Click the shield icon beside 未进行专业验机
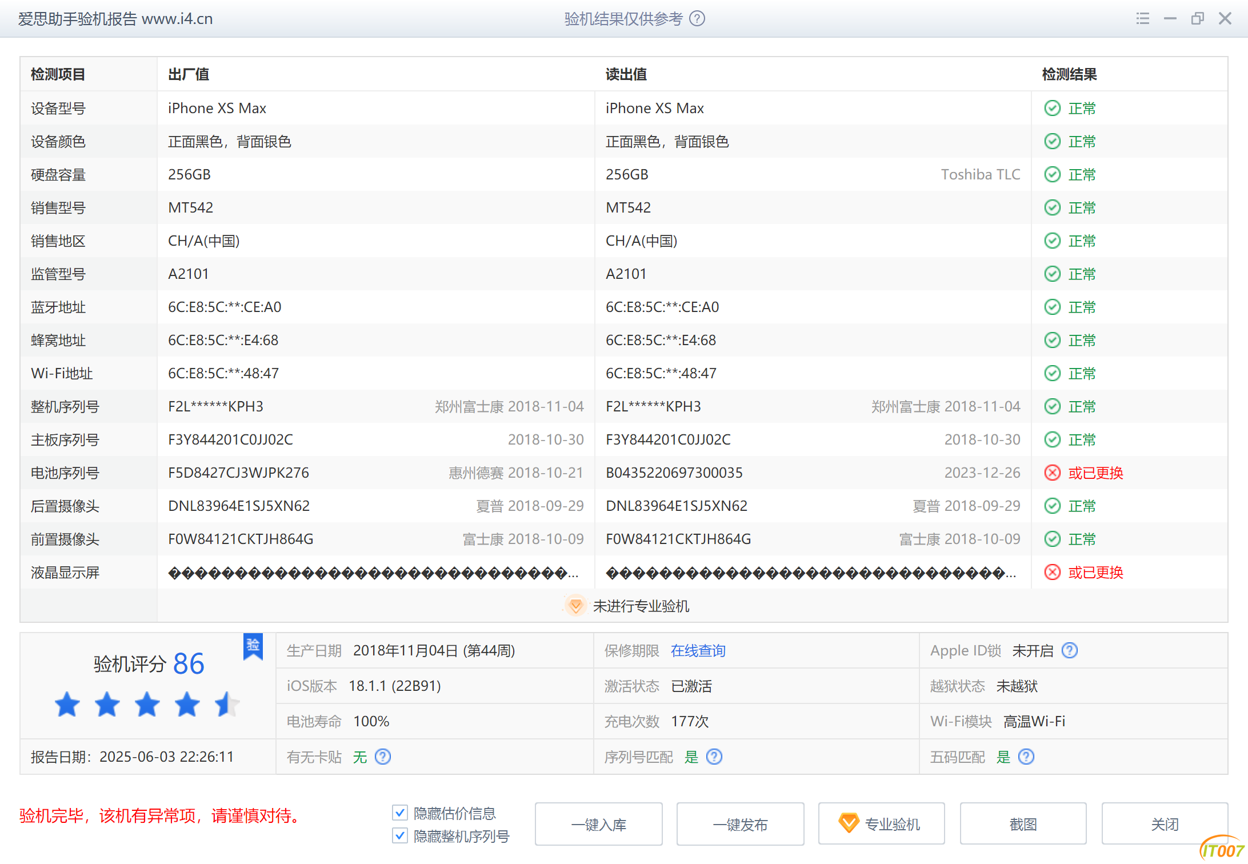1248x864 pixels. click(x=575, y=606)
